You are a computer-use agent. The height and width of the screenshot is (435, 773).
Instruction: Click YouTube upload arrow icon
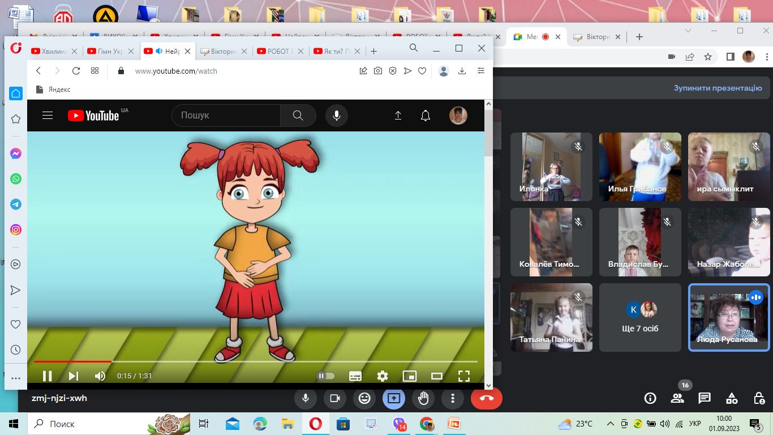coord(398,116)
